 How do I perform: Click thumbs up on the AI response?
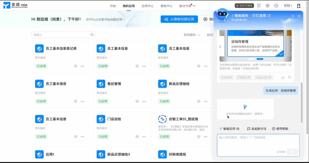click(283, 77)
